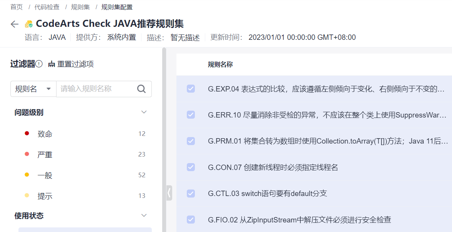
Task: Select the red 严重 severity dot
Action: tap(26, 154)
